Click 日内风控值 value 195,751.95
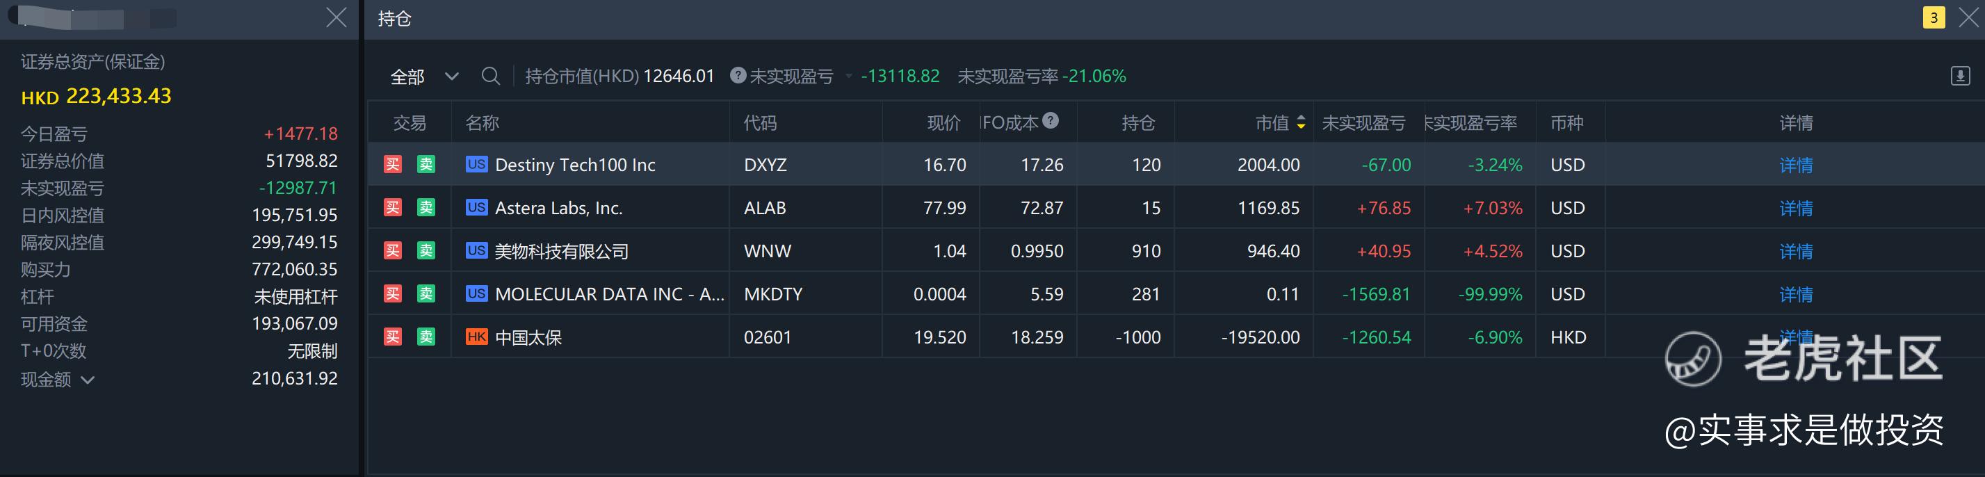Screen dimensions: 1985x477 [x=294, y=215]
